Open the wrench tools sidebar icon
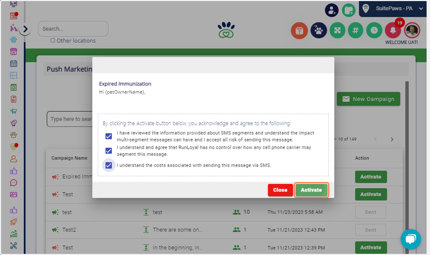 click(x=14, y=246)
